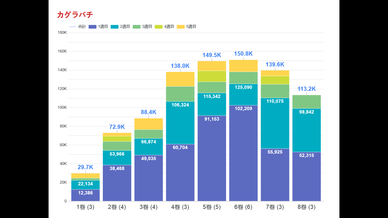Select the 53,966 teal segment of 2巻
The height and width of the screenshot is (218, 388).
click(117, 158)
